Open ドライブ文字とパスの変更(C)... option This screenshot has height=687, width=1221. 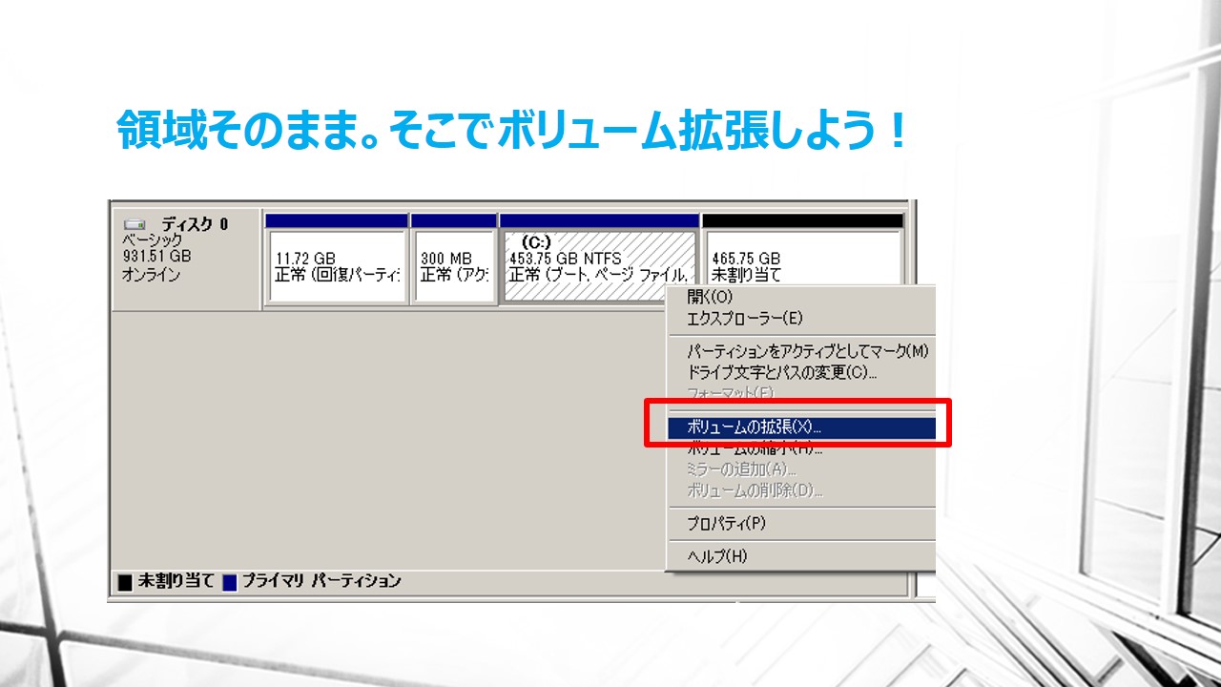click(x=782, y=372)
